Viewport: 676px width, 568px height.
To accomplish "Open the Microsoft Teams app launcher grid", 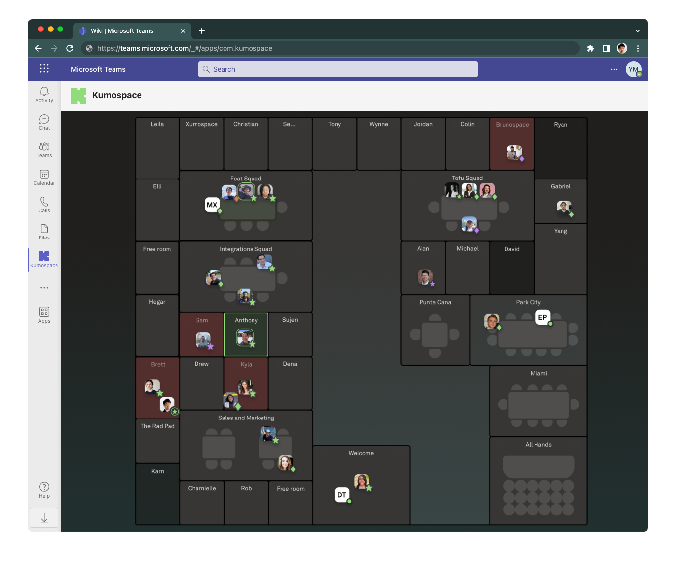I will coord(44,68).
